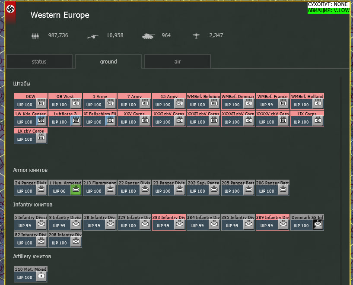353x285 pixels.
Task: Select 384 Infantry Division card
Action: [204, 222]
